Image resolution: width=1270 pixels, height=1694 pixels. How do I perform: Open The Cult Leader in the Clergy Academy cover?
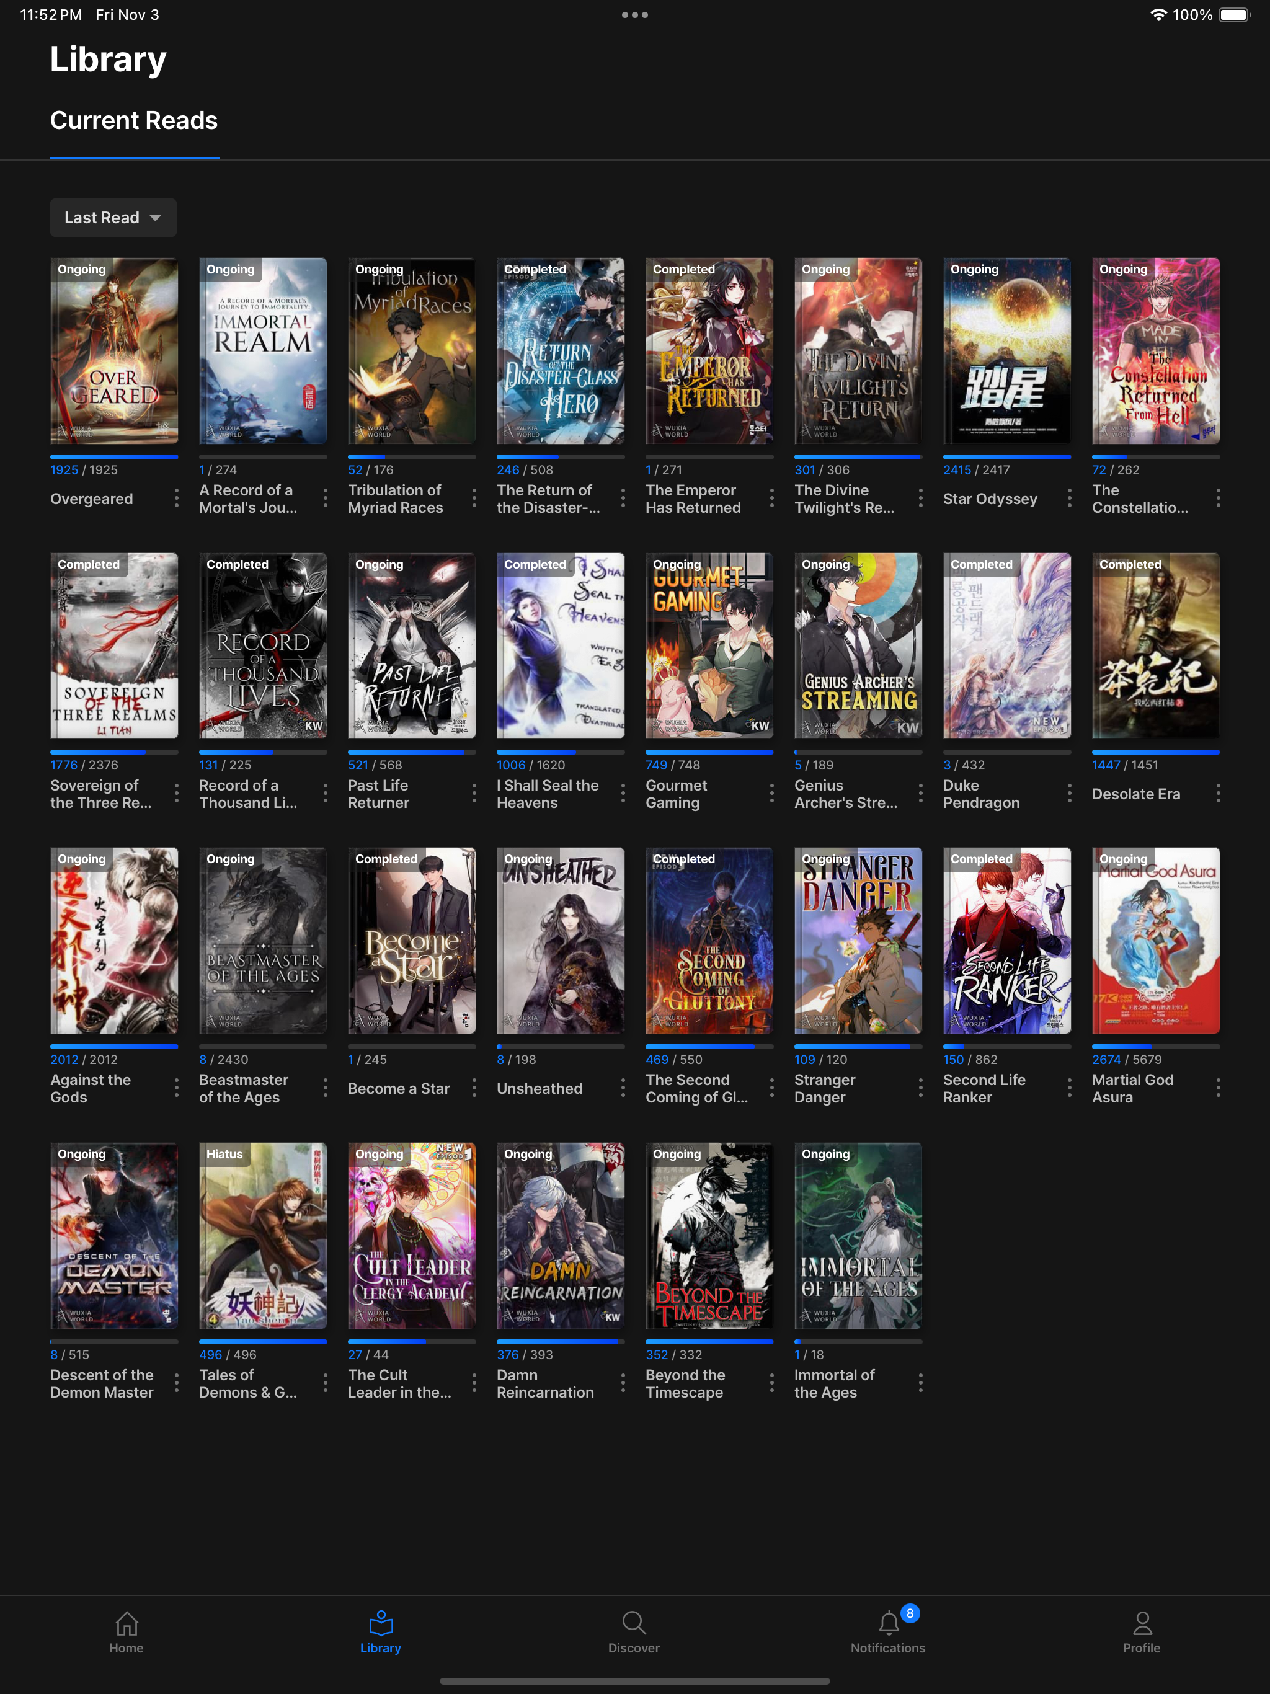click(412, 1235)
